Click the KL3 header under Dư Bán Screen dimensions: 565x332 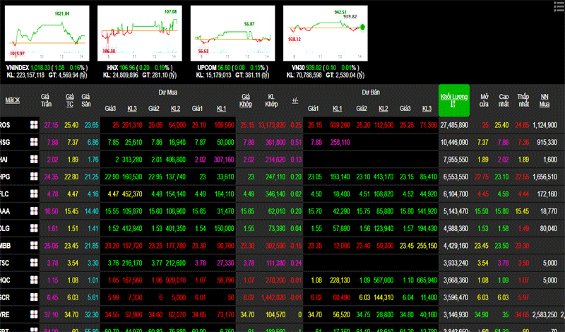click(x=427, y=109)
